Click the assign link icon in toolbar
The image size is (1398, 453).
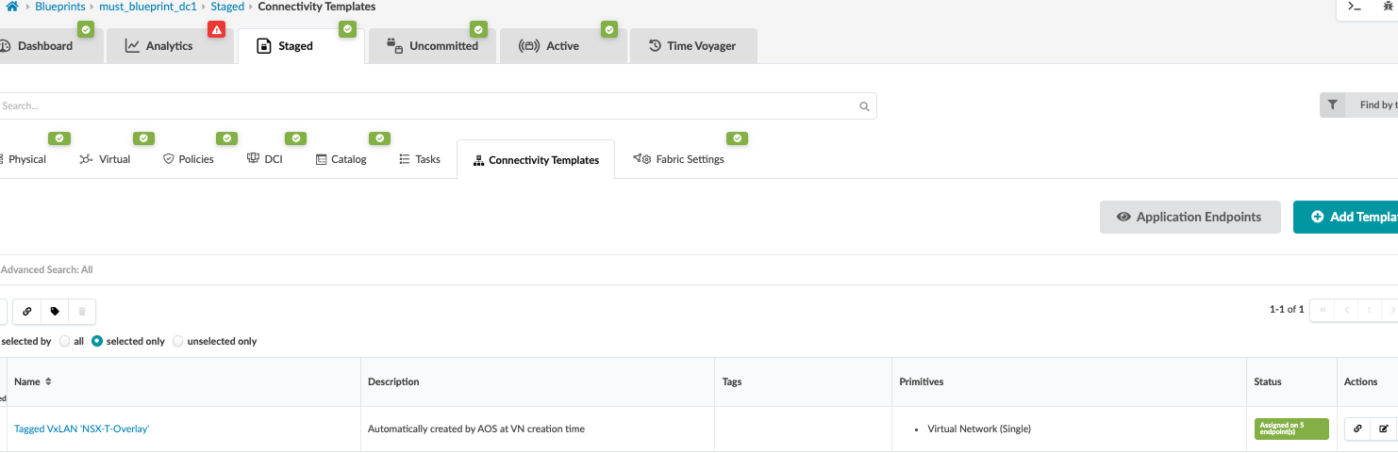click(27, 311)
